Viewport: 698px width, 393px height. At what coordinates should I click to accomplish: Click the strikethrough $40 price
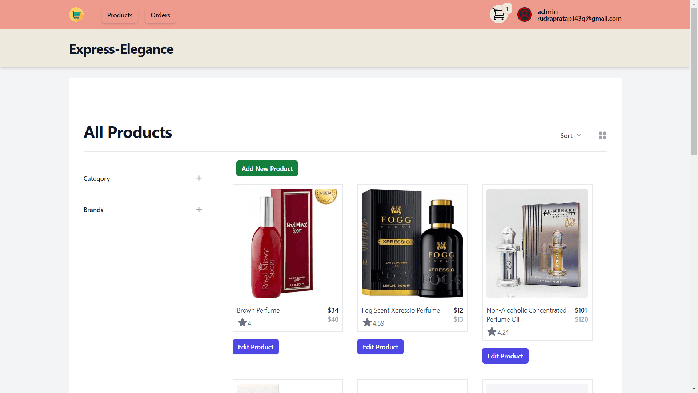pyautogui.click(x=333, y=319)
